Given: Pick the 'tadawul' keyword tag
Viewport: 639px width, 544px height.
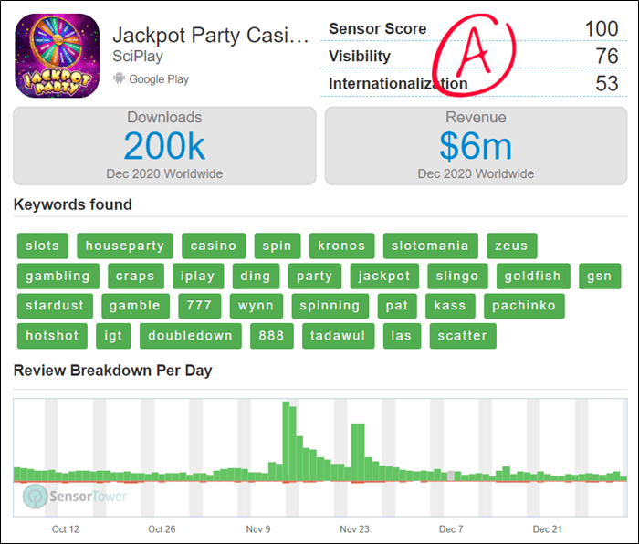Looking at the screenshot, I should coord(337,336).
